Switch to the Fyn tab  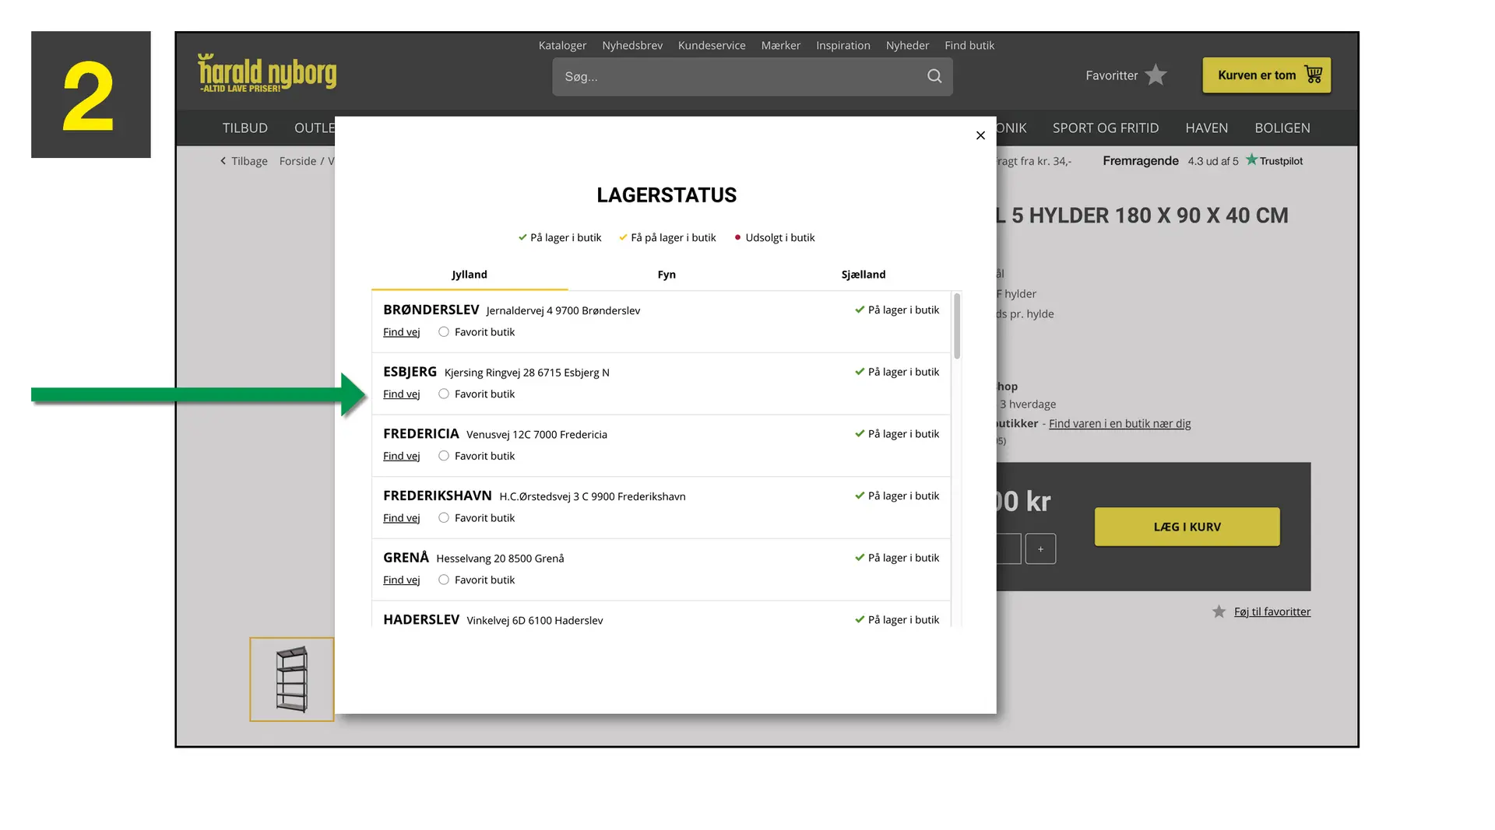[x=667, y=275]
